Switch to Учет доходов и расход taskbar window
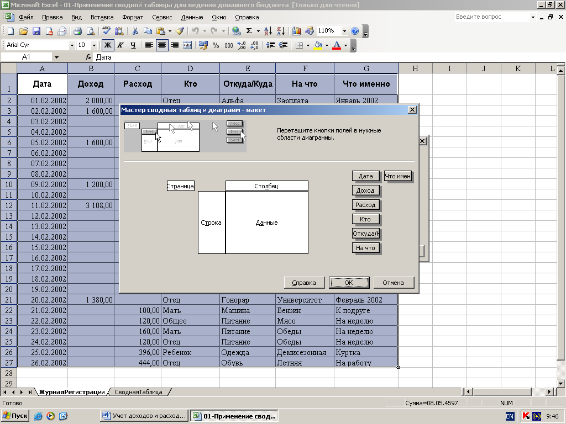Image resolution: width=566 pixels, height=424 pixels. (x=145, y=416)
